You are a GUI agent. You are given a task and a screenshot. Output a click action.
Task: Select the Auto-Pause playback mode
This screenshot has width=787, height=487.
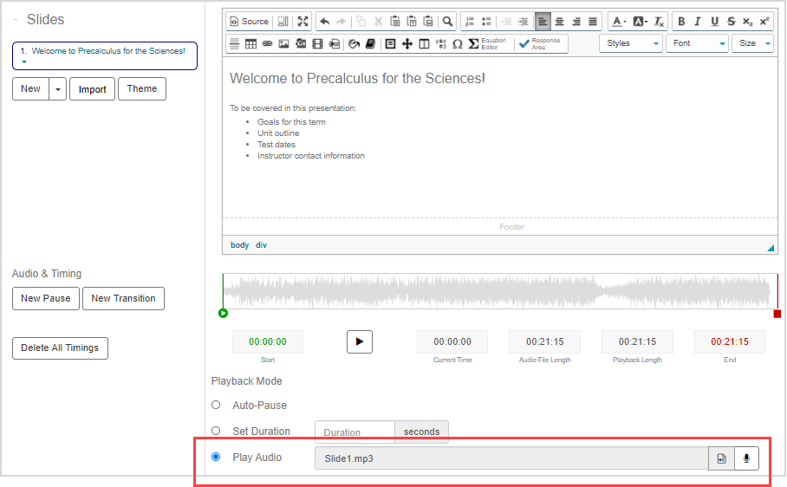tap(216, 405)
